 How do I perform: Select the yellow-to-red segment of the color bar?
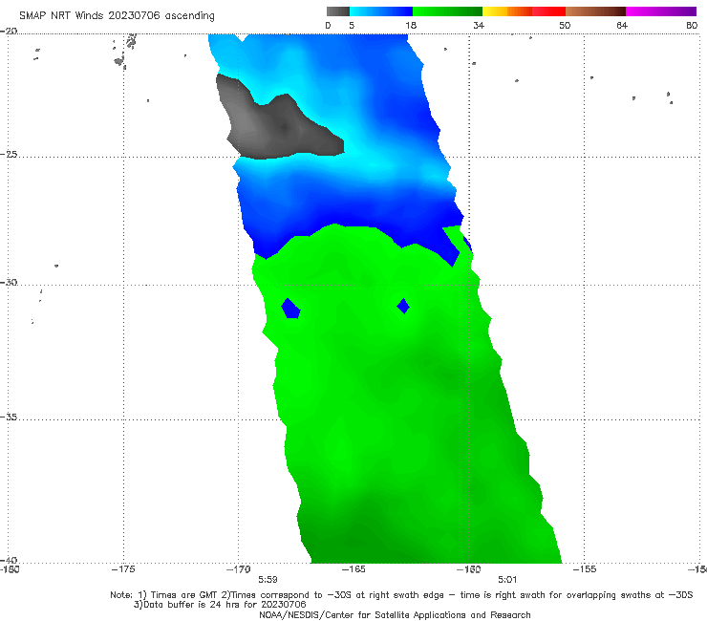[524, 11]
